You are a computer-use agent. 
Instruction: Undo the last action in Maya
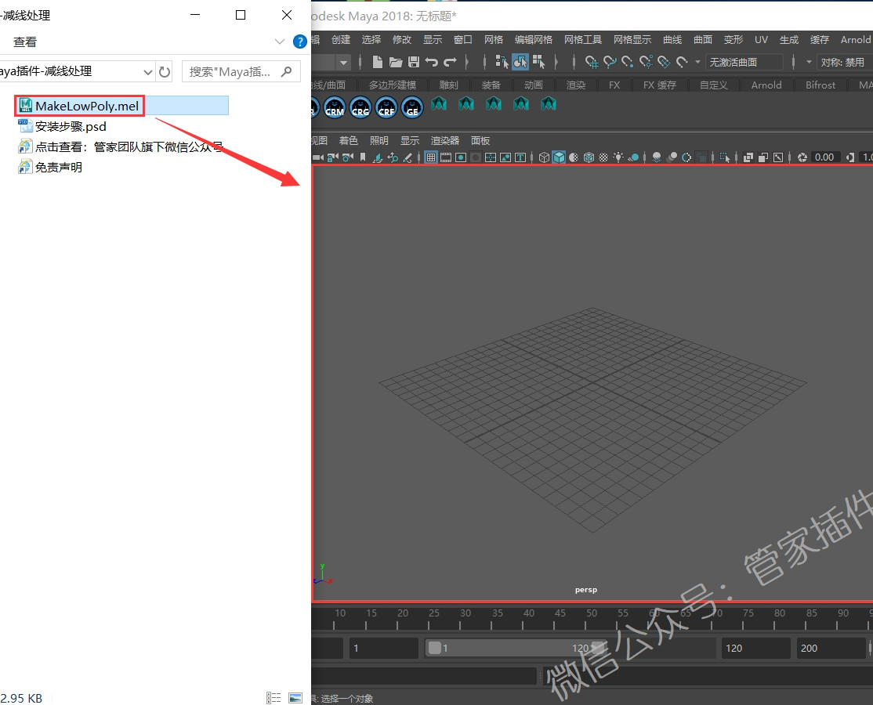click(431, 62)
